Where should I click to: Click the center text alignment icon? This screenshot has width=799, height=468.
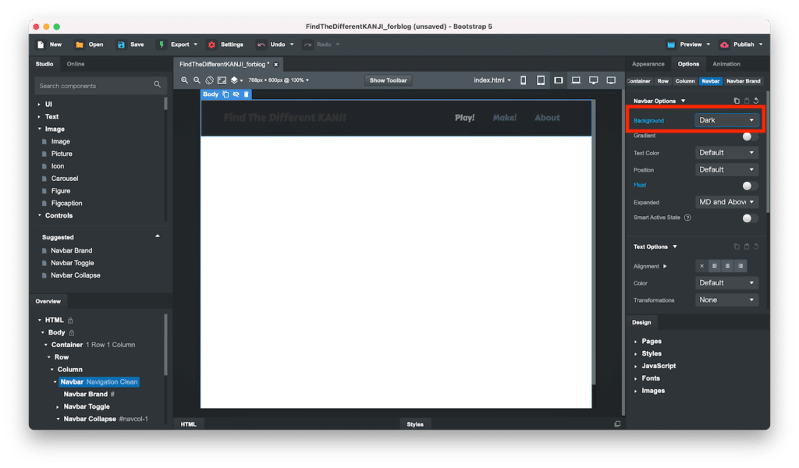click(727, 266)
